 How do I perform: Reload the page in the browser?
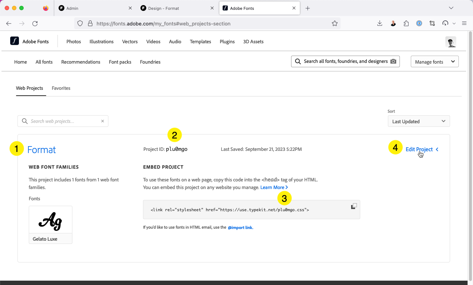(x=35, y=23)
